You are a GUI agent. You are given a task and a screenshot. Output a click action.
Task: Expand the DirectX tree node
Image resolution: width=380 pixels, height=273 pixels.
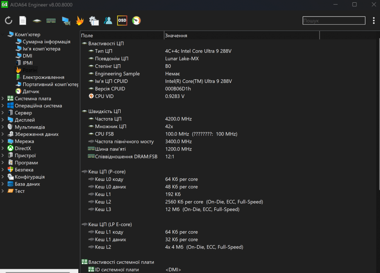pyautogui.click(x=3, y=148)
